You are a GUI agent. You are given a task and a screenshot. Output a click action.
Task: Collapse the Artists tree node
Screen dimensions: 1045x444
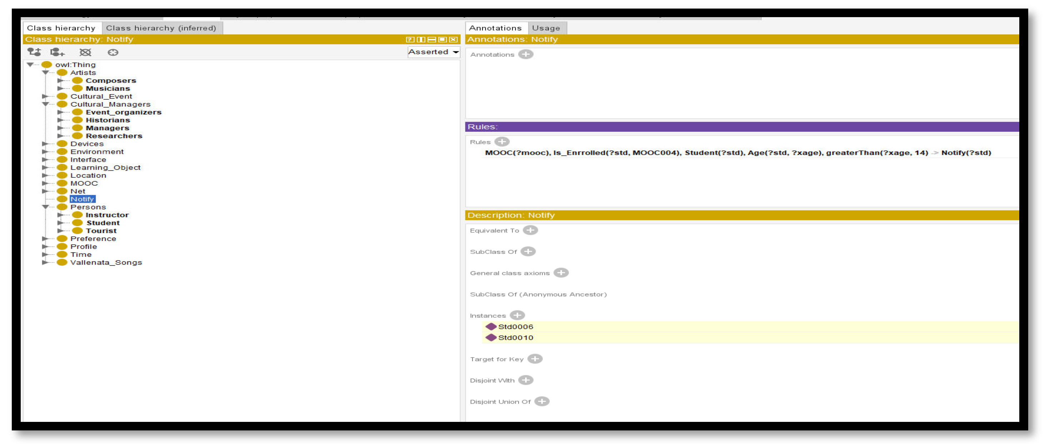click(45, 72)
